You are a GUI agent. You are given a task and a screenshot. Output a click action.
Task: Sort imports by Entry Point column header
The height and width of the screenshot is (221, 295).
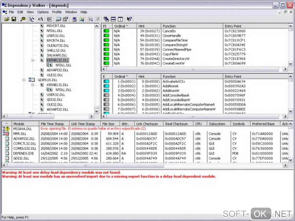point(255,26)
